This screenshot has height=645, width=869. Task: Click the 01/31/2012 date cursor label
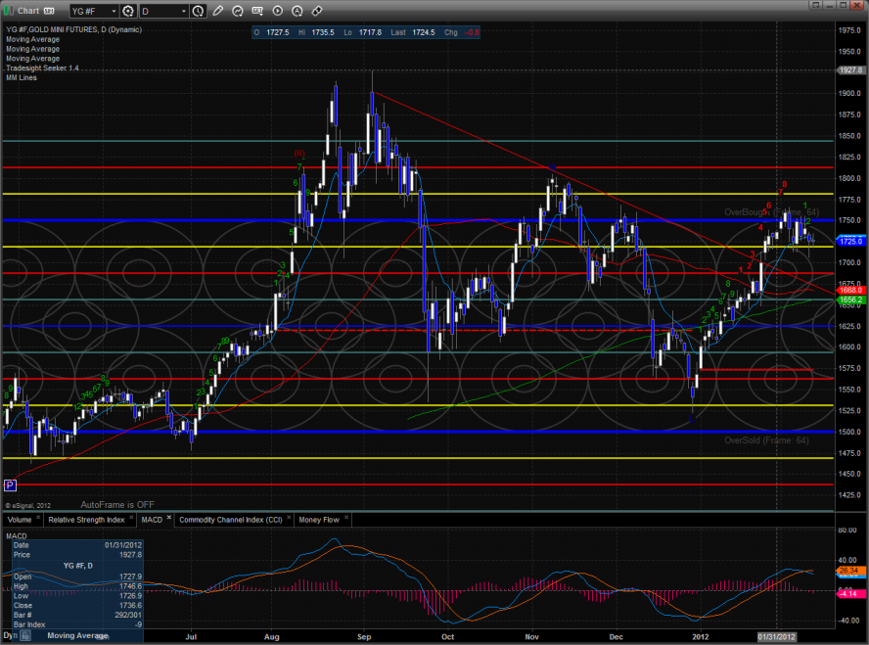point(777,635)
